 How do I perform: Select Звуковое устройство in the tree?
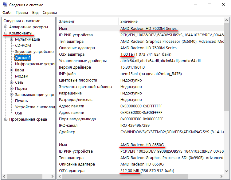point(34,52)
